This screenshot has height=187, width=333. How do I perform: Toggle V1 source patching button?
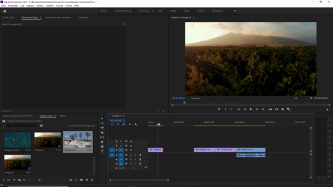click(112, 150)
